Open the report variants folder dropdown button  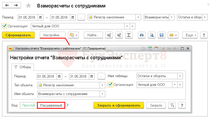(73, 35)
